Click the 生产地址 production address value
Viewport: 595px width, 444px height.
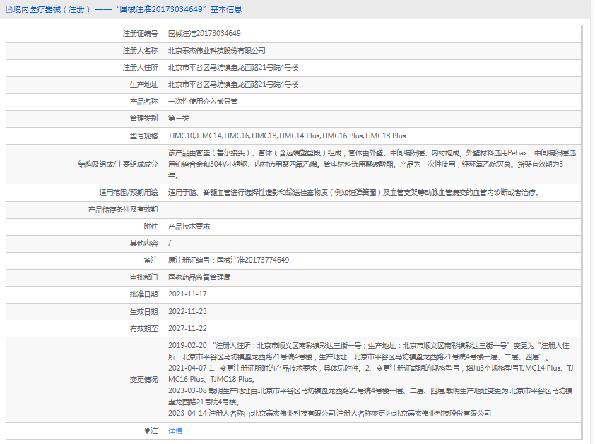click(233, 85)
